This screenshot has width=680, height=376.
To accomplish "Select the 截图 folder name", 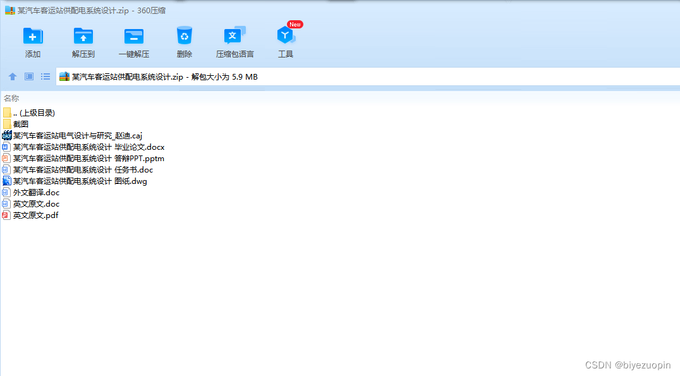I will 21,124.
